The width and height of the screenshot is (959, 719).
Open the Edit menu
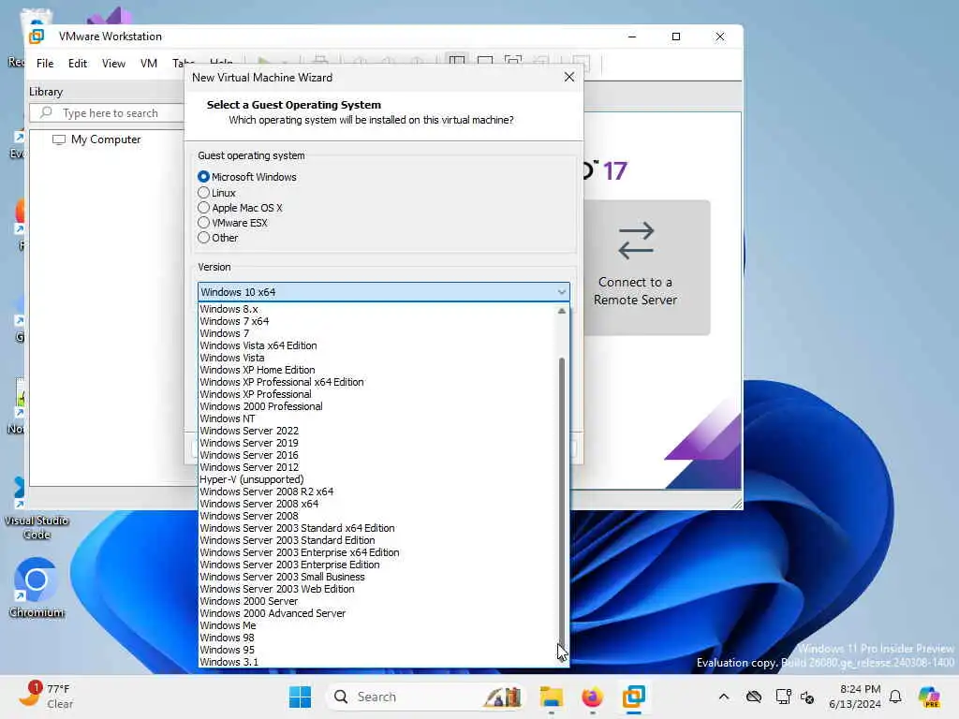78,64
